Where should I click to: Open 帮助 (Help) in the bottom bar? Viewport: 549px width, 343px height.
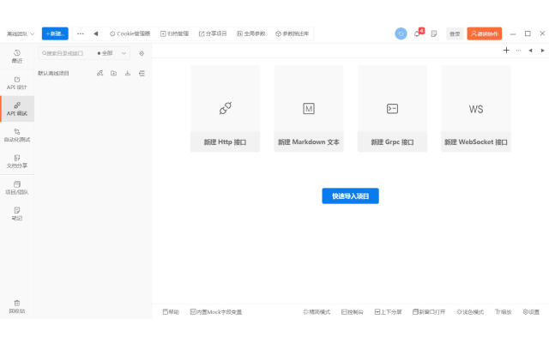171,312
